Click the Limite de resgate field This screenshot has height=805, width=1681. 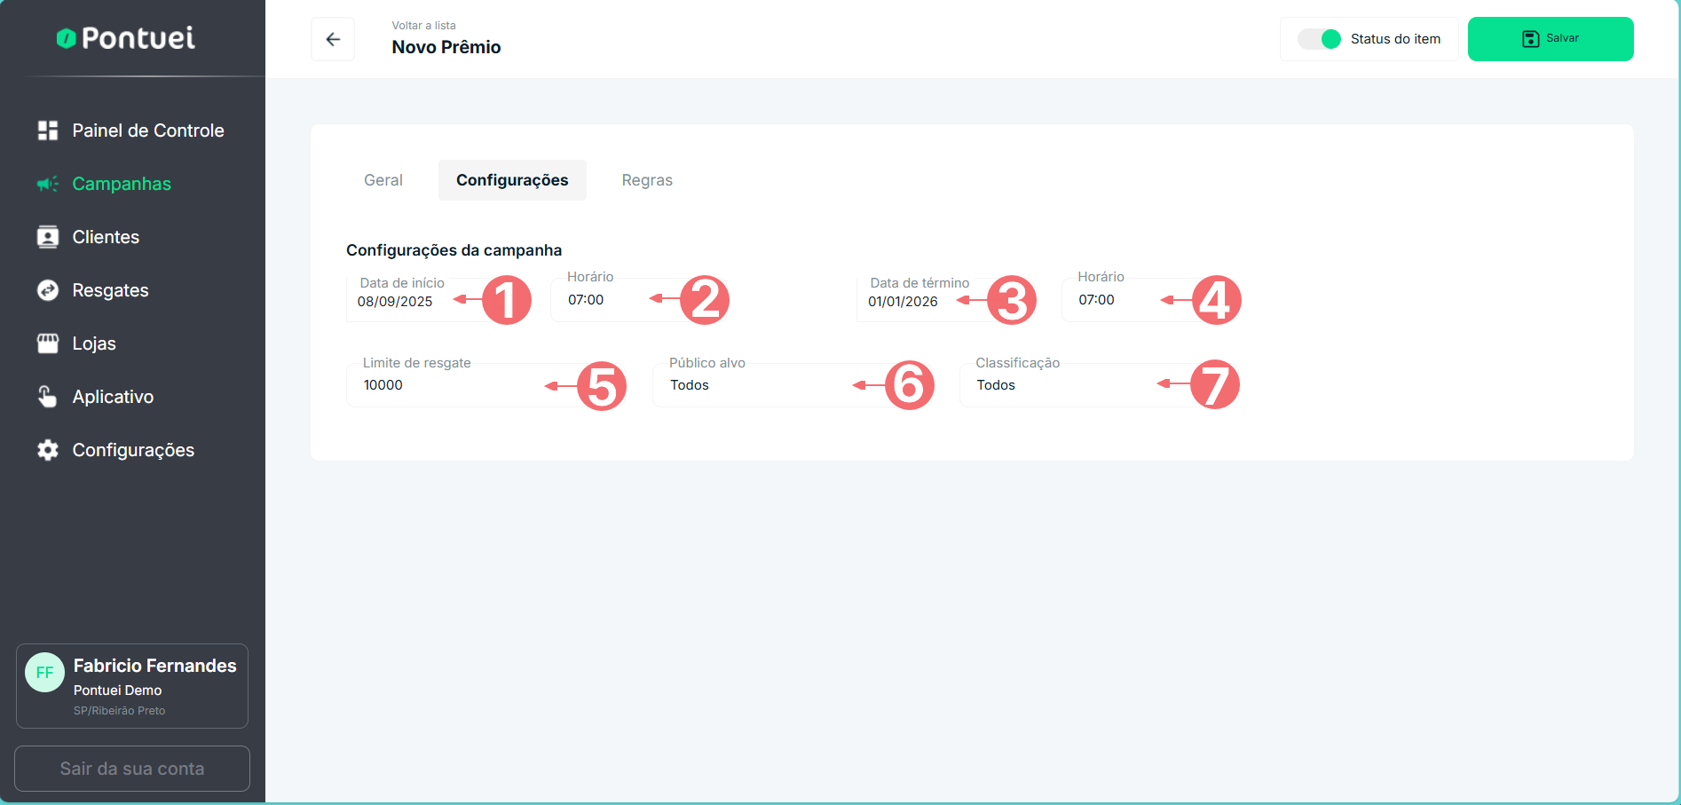coord(444,385)
